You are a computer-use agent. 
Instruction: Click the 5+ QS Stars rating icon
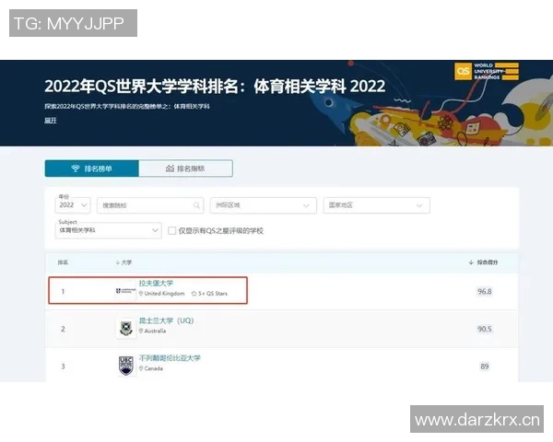[x=194, y=294]
